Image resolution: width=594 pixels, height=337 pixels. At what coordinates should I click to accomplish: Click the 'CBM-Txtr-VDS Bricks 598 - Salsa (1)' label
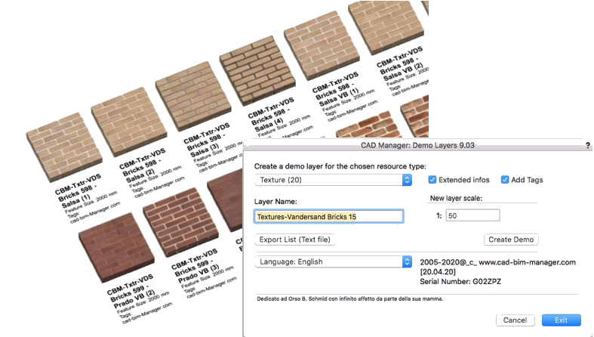click(77, 191)
